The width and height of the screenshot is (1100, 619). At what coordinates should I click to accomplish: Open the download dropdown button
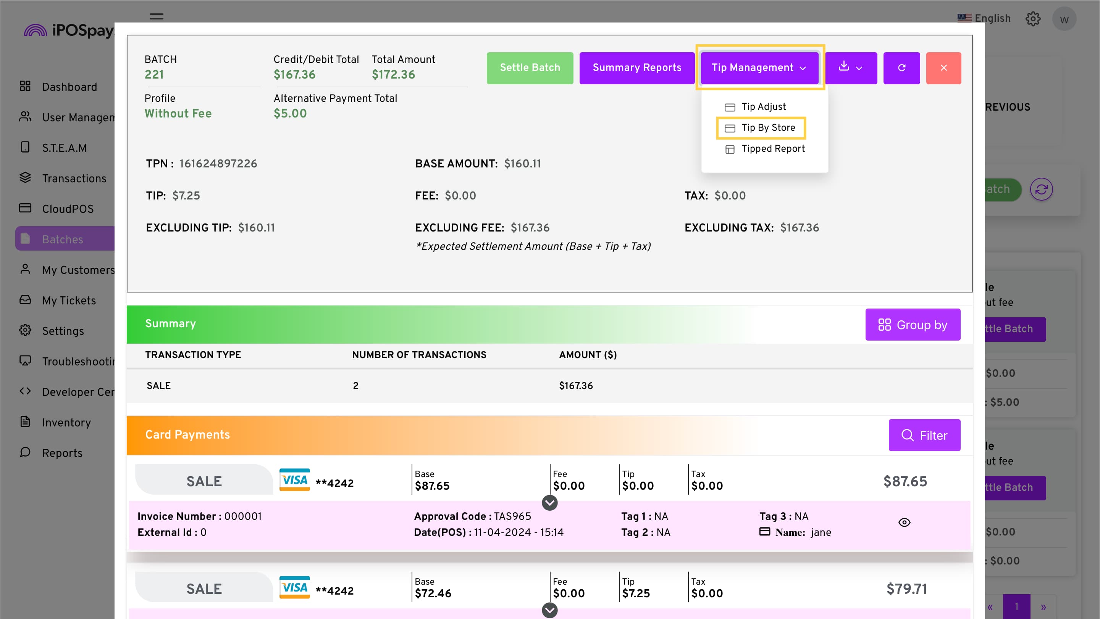pos(851,68)
